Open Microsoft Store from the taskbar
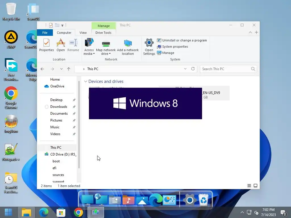This screenshot has width=291, height=218. [x=61, y=212]
